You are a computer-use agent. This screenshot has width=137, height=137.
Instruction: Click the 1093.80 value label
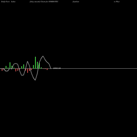click(x=57, y=68)
